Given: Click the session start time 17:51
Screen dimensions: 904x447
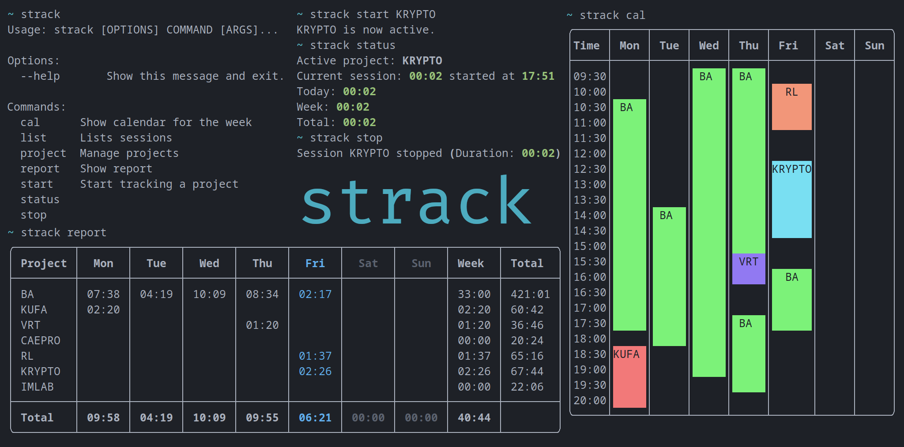Looking at the screenshot, I should coord(538,76).
